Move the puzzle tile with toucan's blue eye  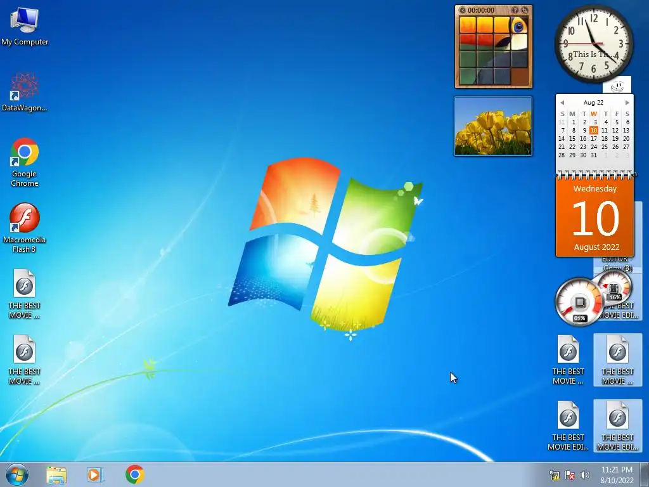coord(519,25)
